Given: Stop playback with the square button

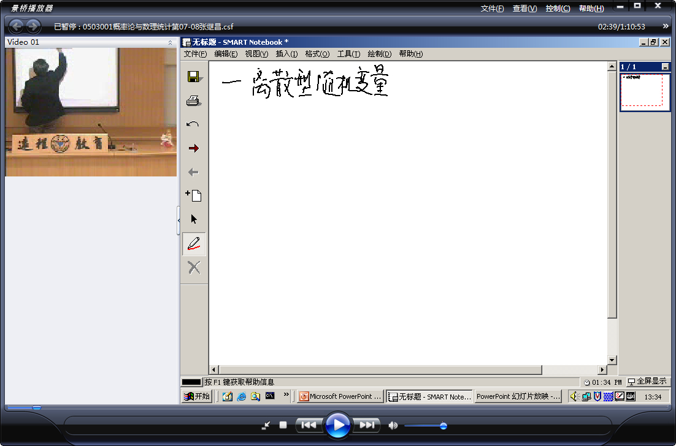Looking at the screenshot, I should (x=283, y=425).
